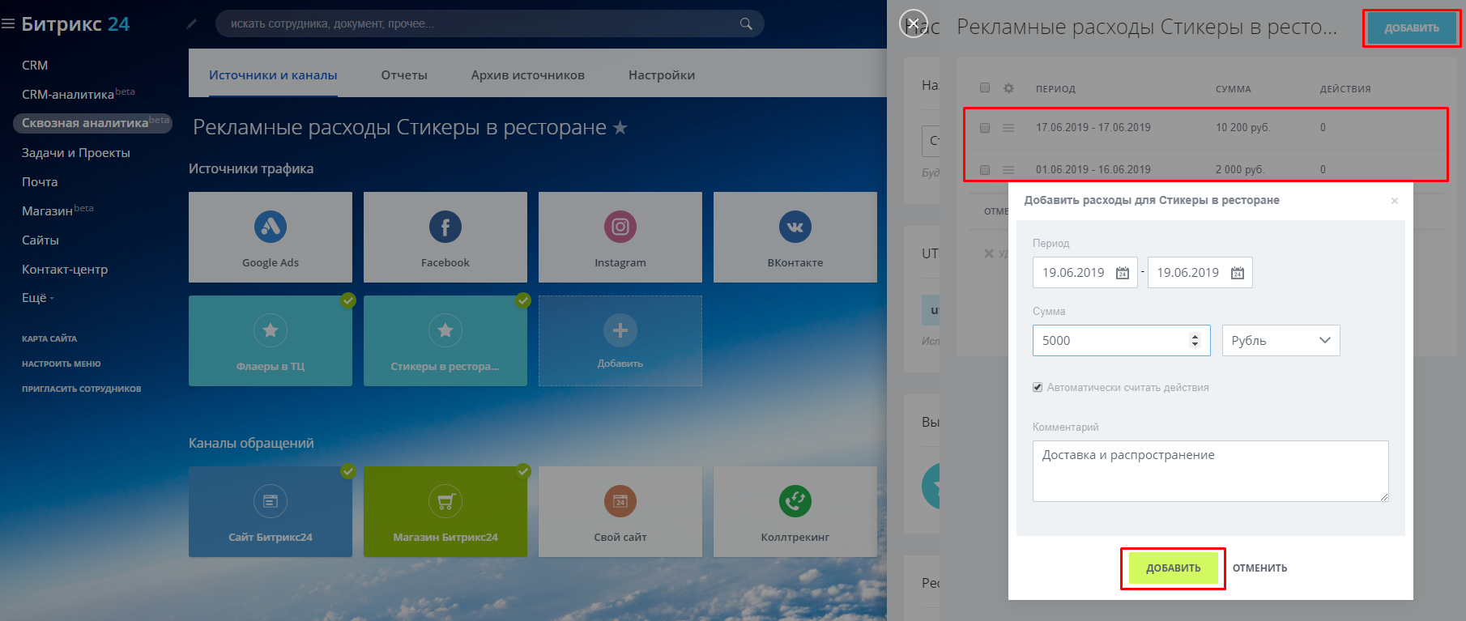
Task: Click the Битрикс 24 logo
Action: point(75,24)
